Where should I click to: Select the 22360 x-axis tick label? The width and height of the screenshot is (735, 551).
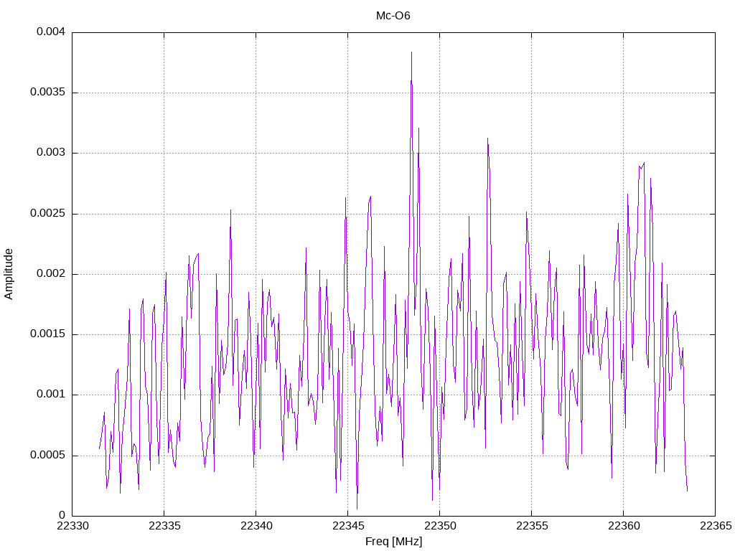pos(624,526)
